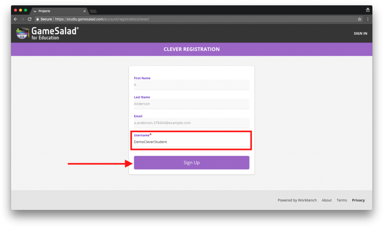Open a new browser tab

(93, 11)
